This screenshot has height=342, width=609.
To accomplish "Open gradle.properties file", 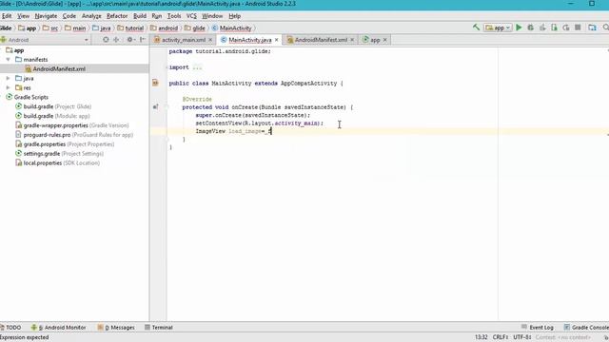I will 65,143.
